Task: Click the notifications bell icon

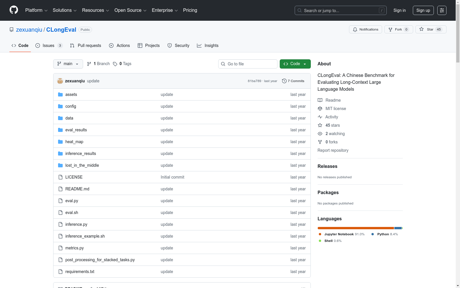Action: [355, 29]
